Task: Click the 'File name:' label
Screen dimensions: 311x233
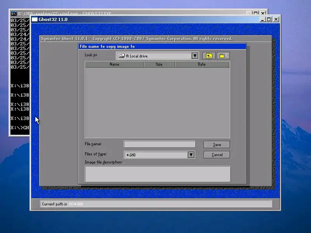Action: (x=93, y=144)
